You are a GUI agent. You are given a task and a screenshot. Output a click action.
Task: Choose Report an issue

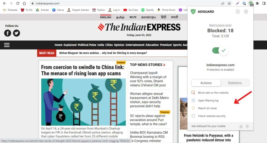tap(207, 108)
